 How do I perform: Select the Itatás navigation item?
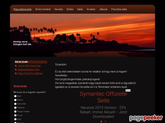click(80, 9)
